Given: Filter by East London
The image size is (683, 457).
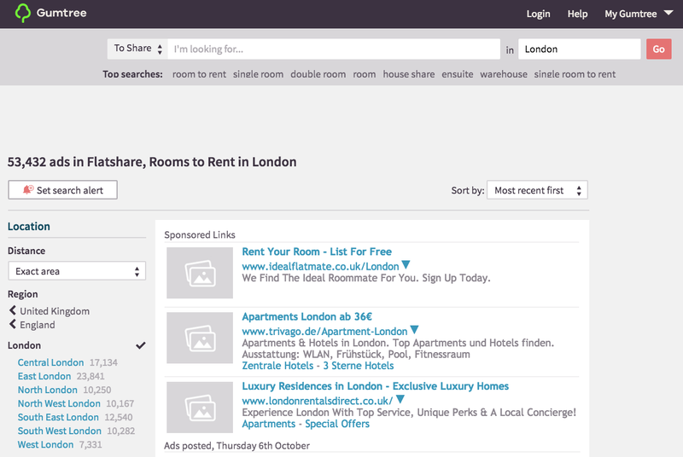Looking at the screenshot, I should 44,376.
